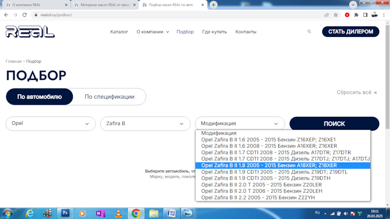Choose 1.6 2005-2015 Z16XEP; Z16XE1 option
The height and width of the screenshot is (219, 390).
point(283,140)
